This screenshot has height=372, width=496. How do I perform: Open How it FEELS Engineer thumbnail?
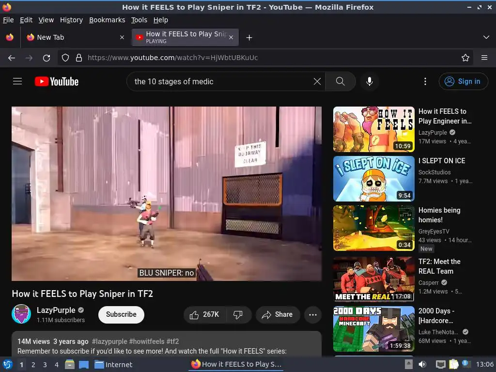373,129
